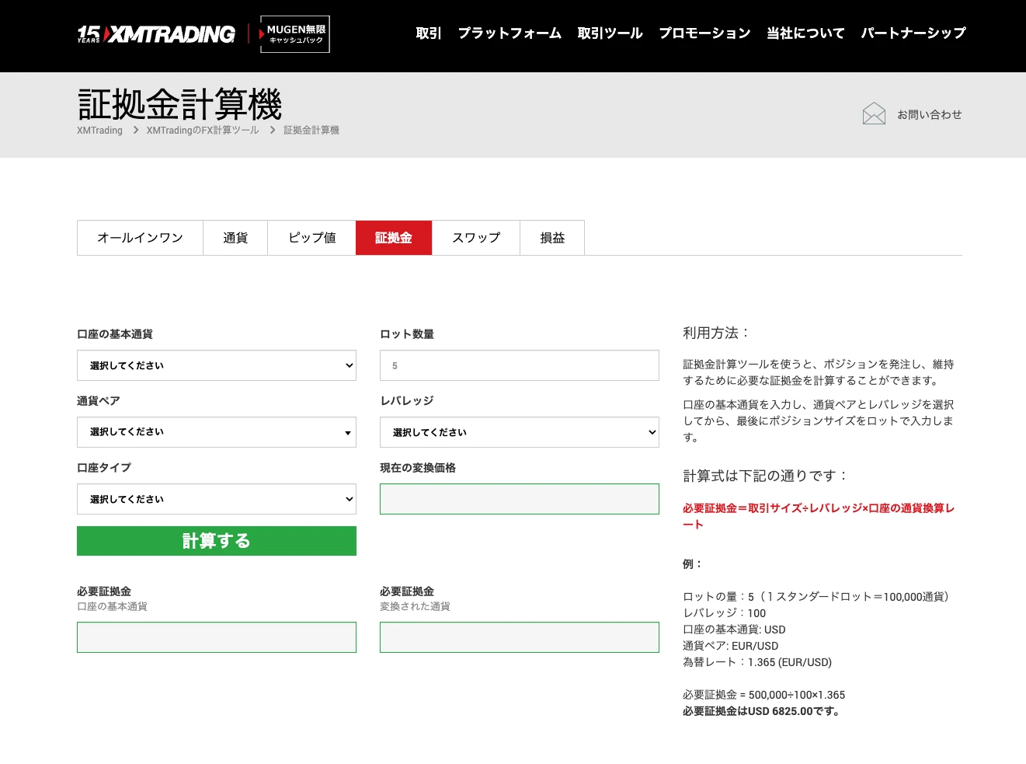Open the MUGEN無限キャッシュバック badge

pos(294,34)
